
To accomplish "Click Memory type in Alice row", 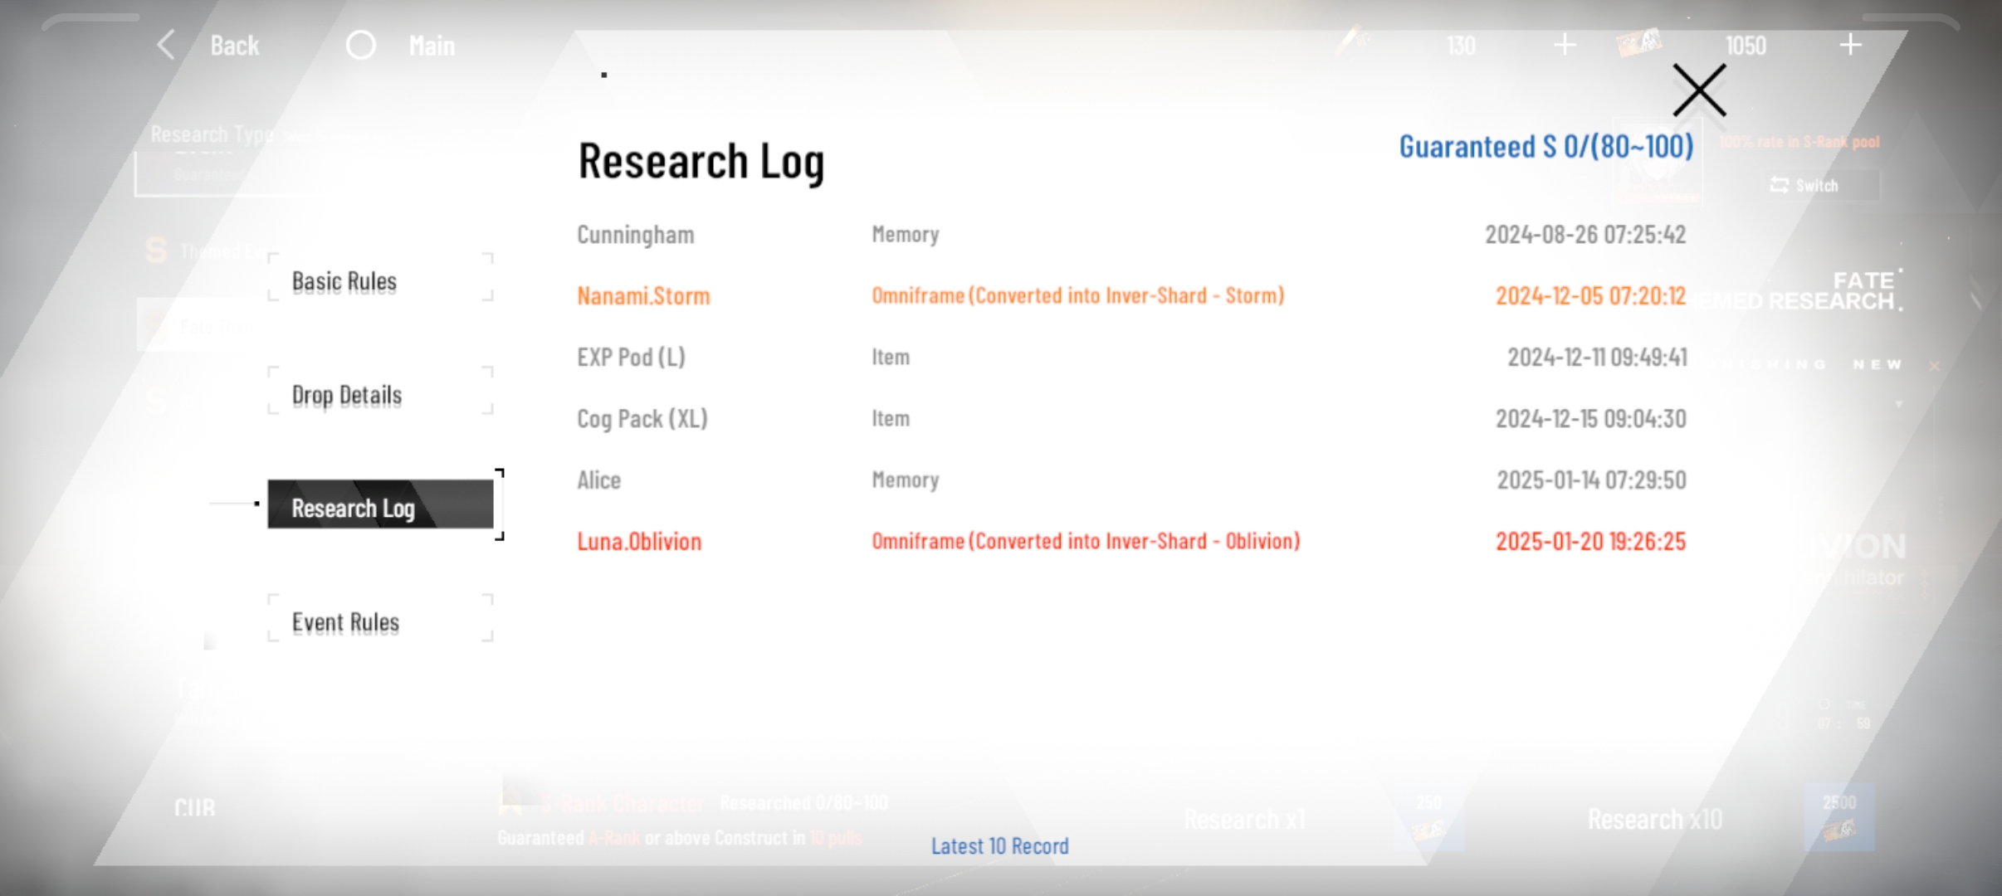I will click(x=906, y=480).
